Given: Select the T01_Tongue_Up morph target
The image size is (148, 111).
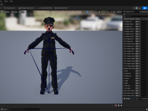Looking at the screenshot, I should point(128,41).
